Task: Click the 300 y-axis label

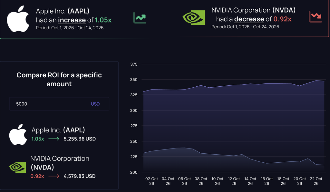Action: [x=134, y=110]
